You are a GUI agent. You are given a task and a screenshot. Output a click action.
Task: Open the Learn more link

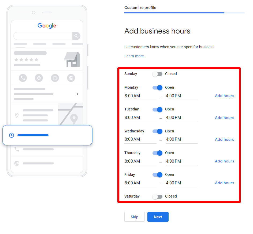[134, 56]
